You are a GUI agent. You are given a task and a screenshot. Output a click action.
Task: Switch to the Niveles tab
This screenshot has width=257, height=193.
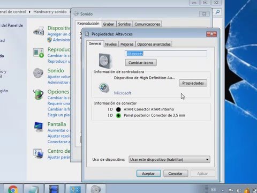point(111,44)
